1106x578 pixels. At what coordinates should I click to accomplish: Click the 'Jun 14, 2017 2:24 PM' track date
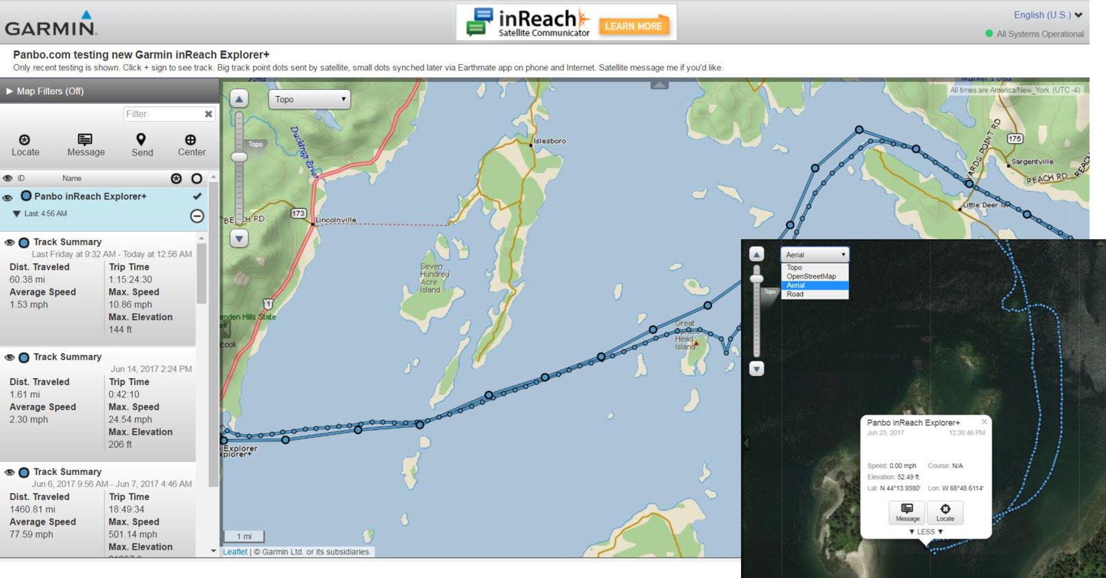151,369
